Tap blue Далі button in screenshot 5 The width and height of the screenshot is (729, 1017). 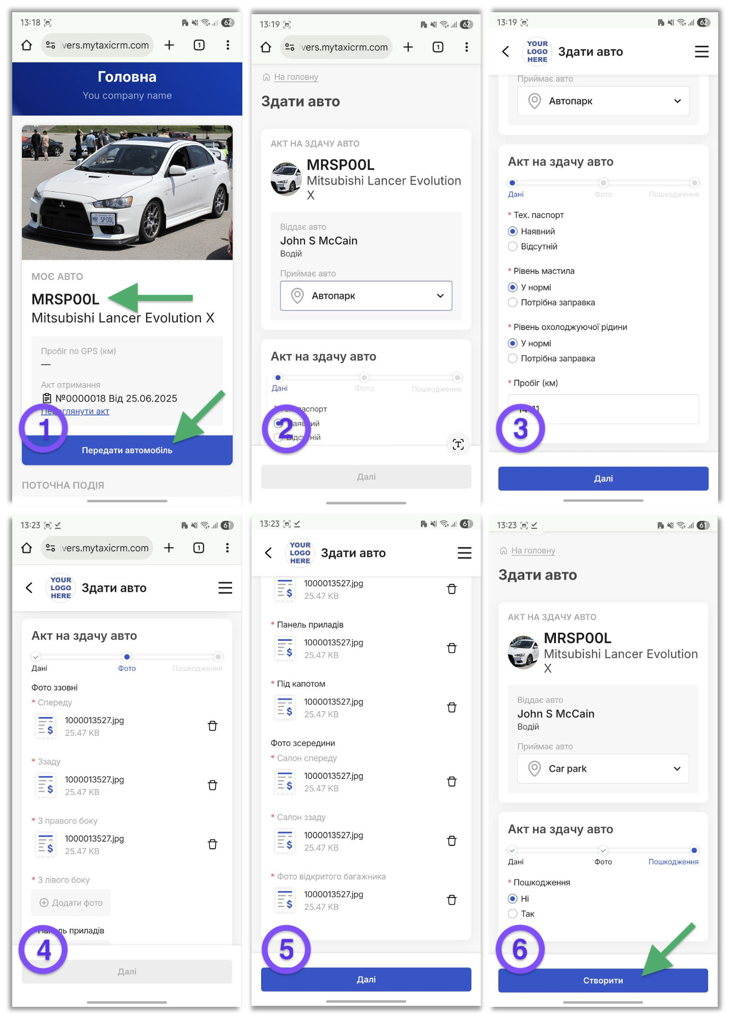(366, 979)
